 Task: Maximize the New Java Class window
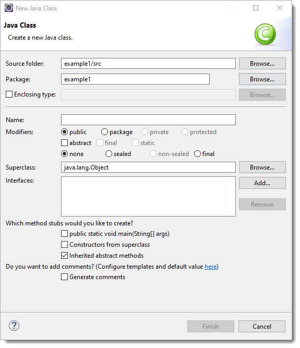pos(256,8)
